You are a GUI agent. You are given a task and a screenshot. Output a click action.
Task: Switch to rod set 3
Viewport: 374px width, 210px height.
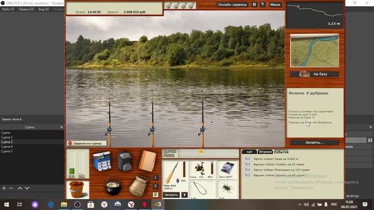point(155,194)
